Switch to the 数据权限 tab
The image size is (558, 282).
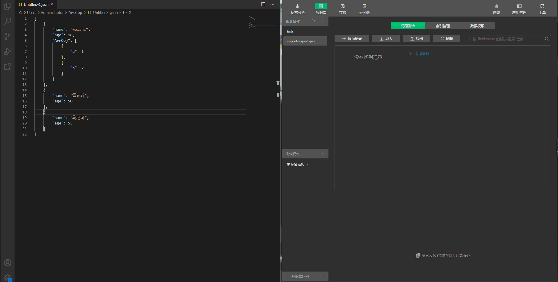coord(477,26)
